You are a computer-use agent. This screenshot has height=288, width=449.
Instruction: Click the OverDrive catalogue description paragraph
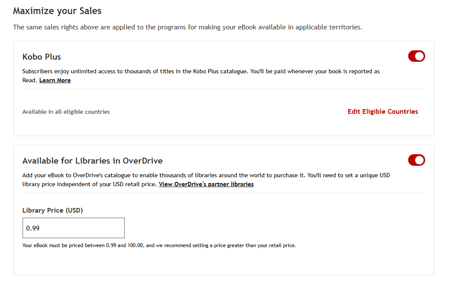pos(206,176)
